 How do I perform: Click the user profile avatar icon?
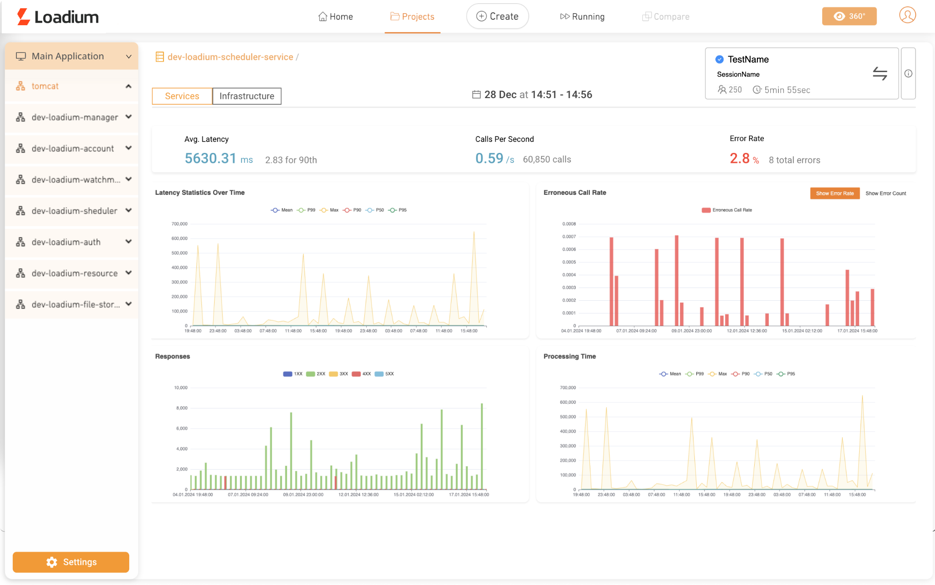point(907,16)
